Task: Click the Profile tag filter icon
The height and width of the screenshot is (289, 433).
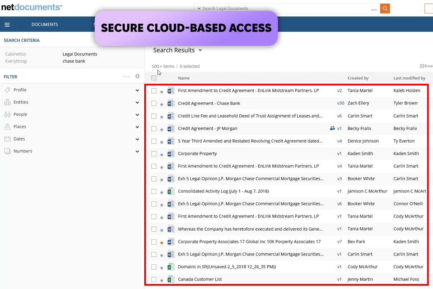Action: pyautogui.click(x=8, y=90)
